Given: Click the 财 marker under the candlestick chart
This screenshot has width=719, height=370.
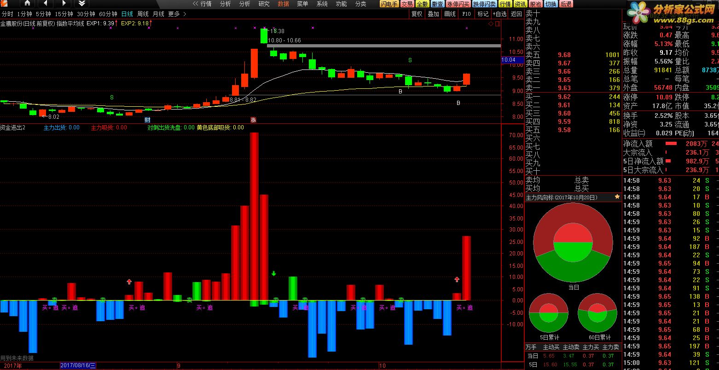Looking at the screenshot, I should click(x=147, y=120).
